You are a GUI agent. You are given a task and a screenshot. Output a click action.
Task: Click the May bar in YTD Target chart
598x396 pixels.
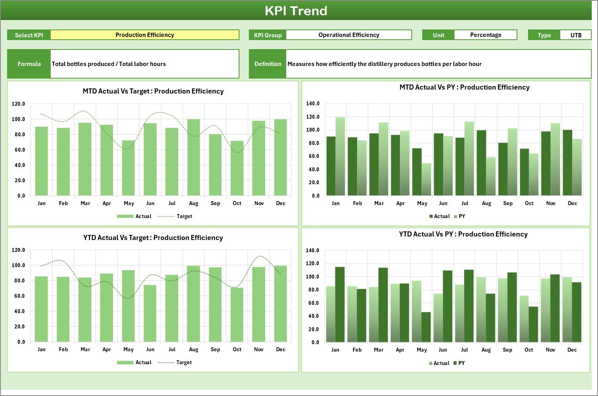coord(129,306)
